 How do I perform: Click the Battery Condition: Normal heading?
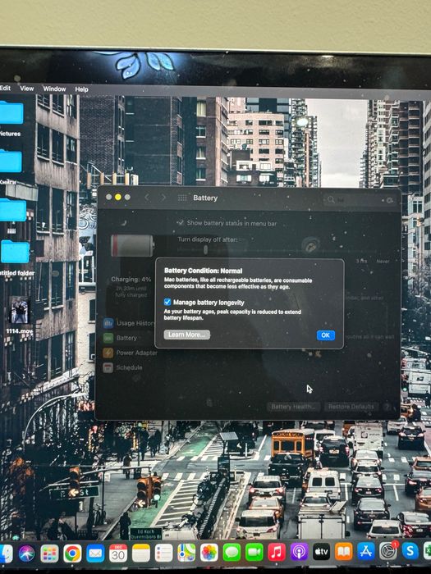click(203, 271)
